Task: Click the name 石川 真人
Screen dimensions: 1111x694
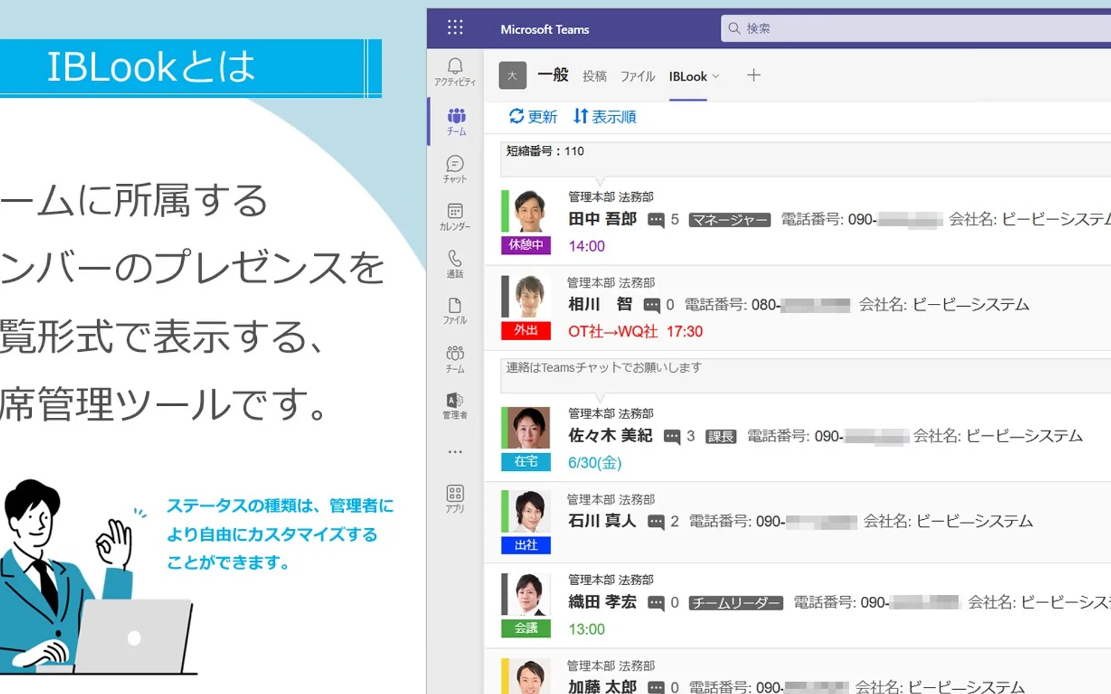Action: pos(602,521)
